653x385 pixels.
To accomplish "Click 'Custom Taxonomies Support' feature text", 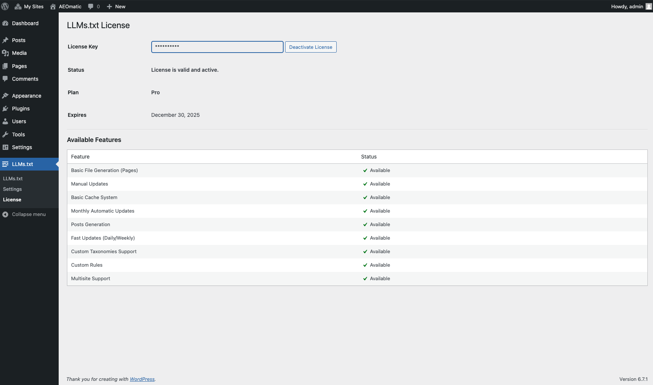I will pyautogui.click(x=104, y=252).
